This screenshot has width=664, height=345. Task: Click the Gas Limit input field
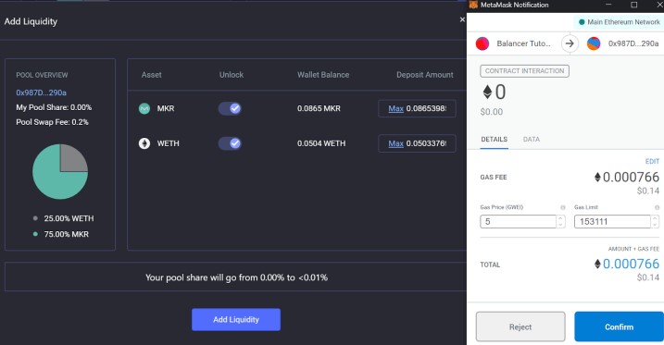click(x=612, y=222)
